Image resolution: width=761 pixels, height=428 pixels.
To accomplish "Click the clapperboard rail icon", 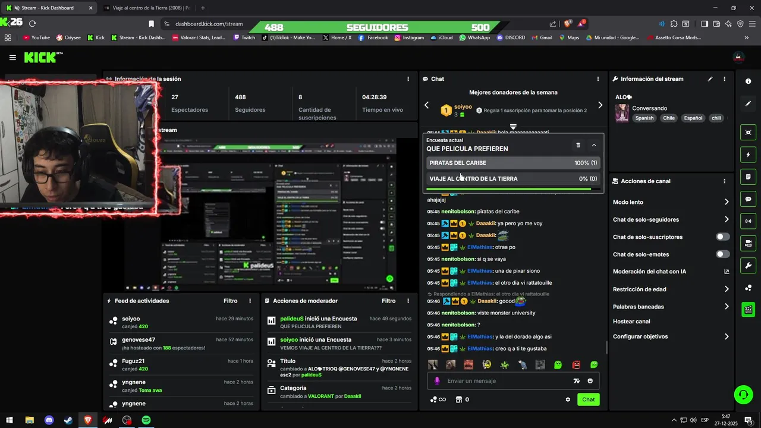I will click(x=748, y=309).
